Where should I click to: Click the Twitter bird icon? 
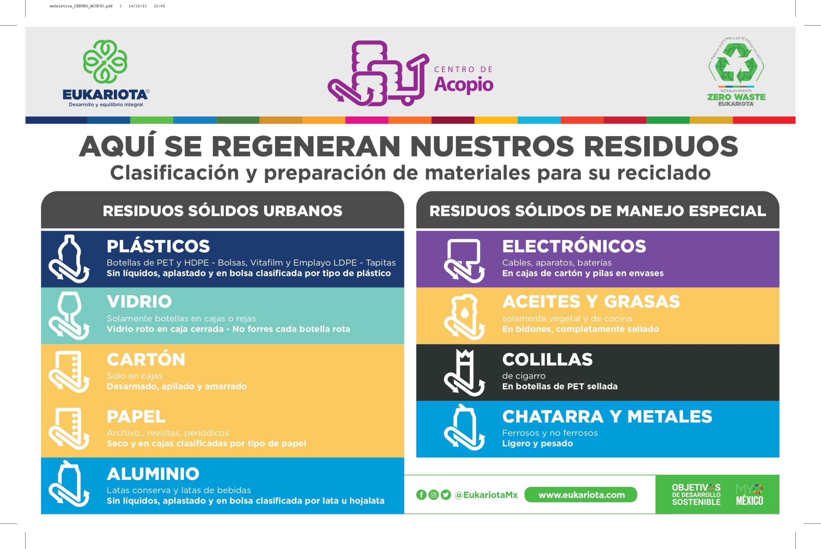445,495
